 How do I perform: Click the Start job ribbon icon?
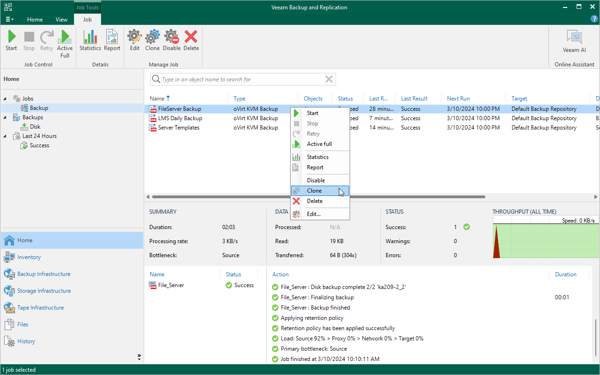11,41
